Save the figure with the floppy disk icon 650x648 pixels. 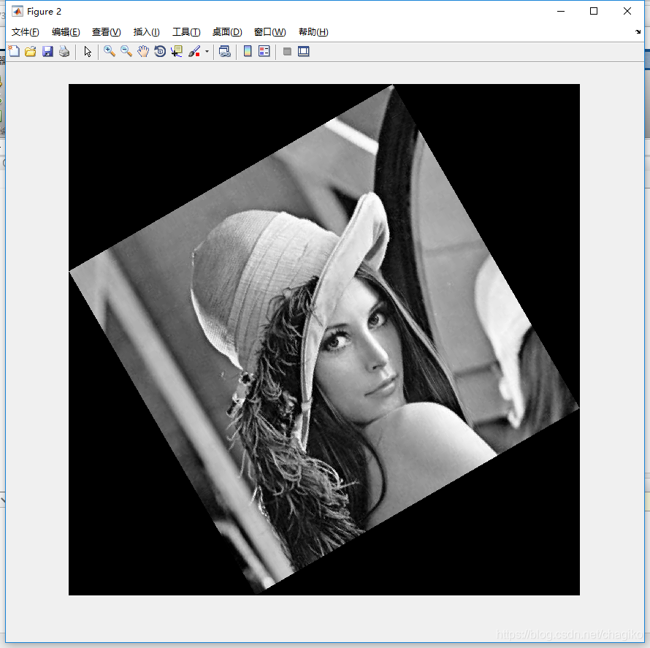47,51
